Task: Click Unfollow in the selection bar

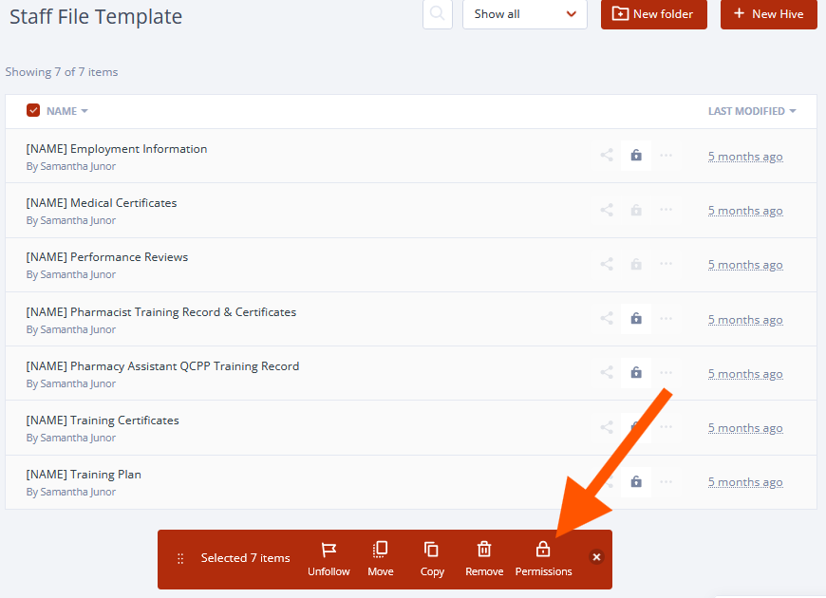Action: [x=329, y=559]
